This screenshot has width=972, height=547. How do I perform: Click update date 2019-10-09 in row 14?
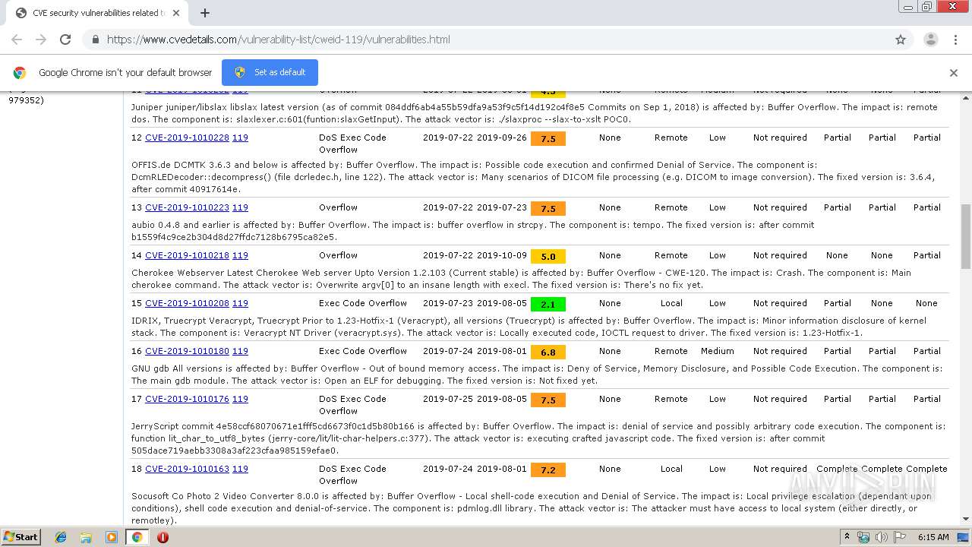[x=501, y=255]
